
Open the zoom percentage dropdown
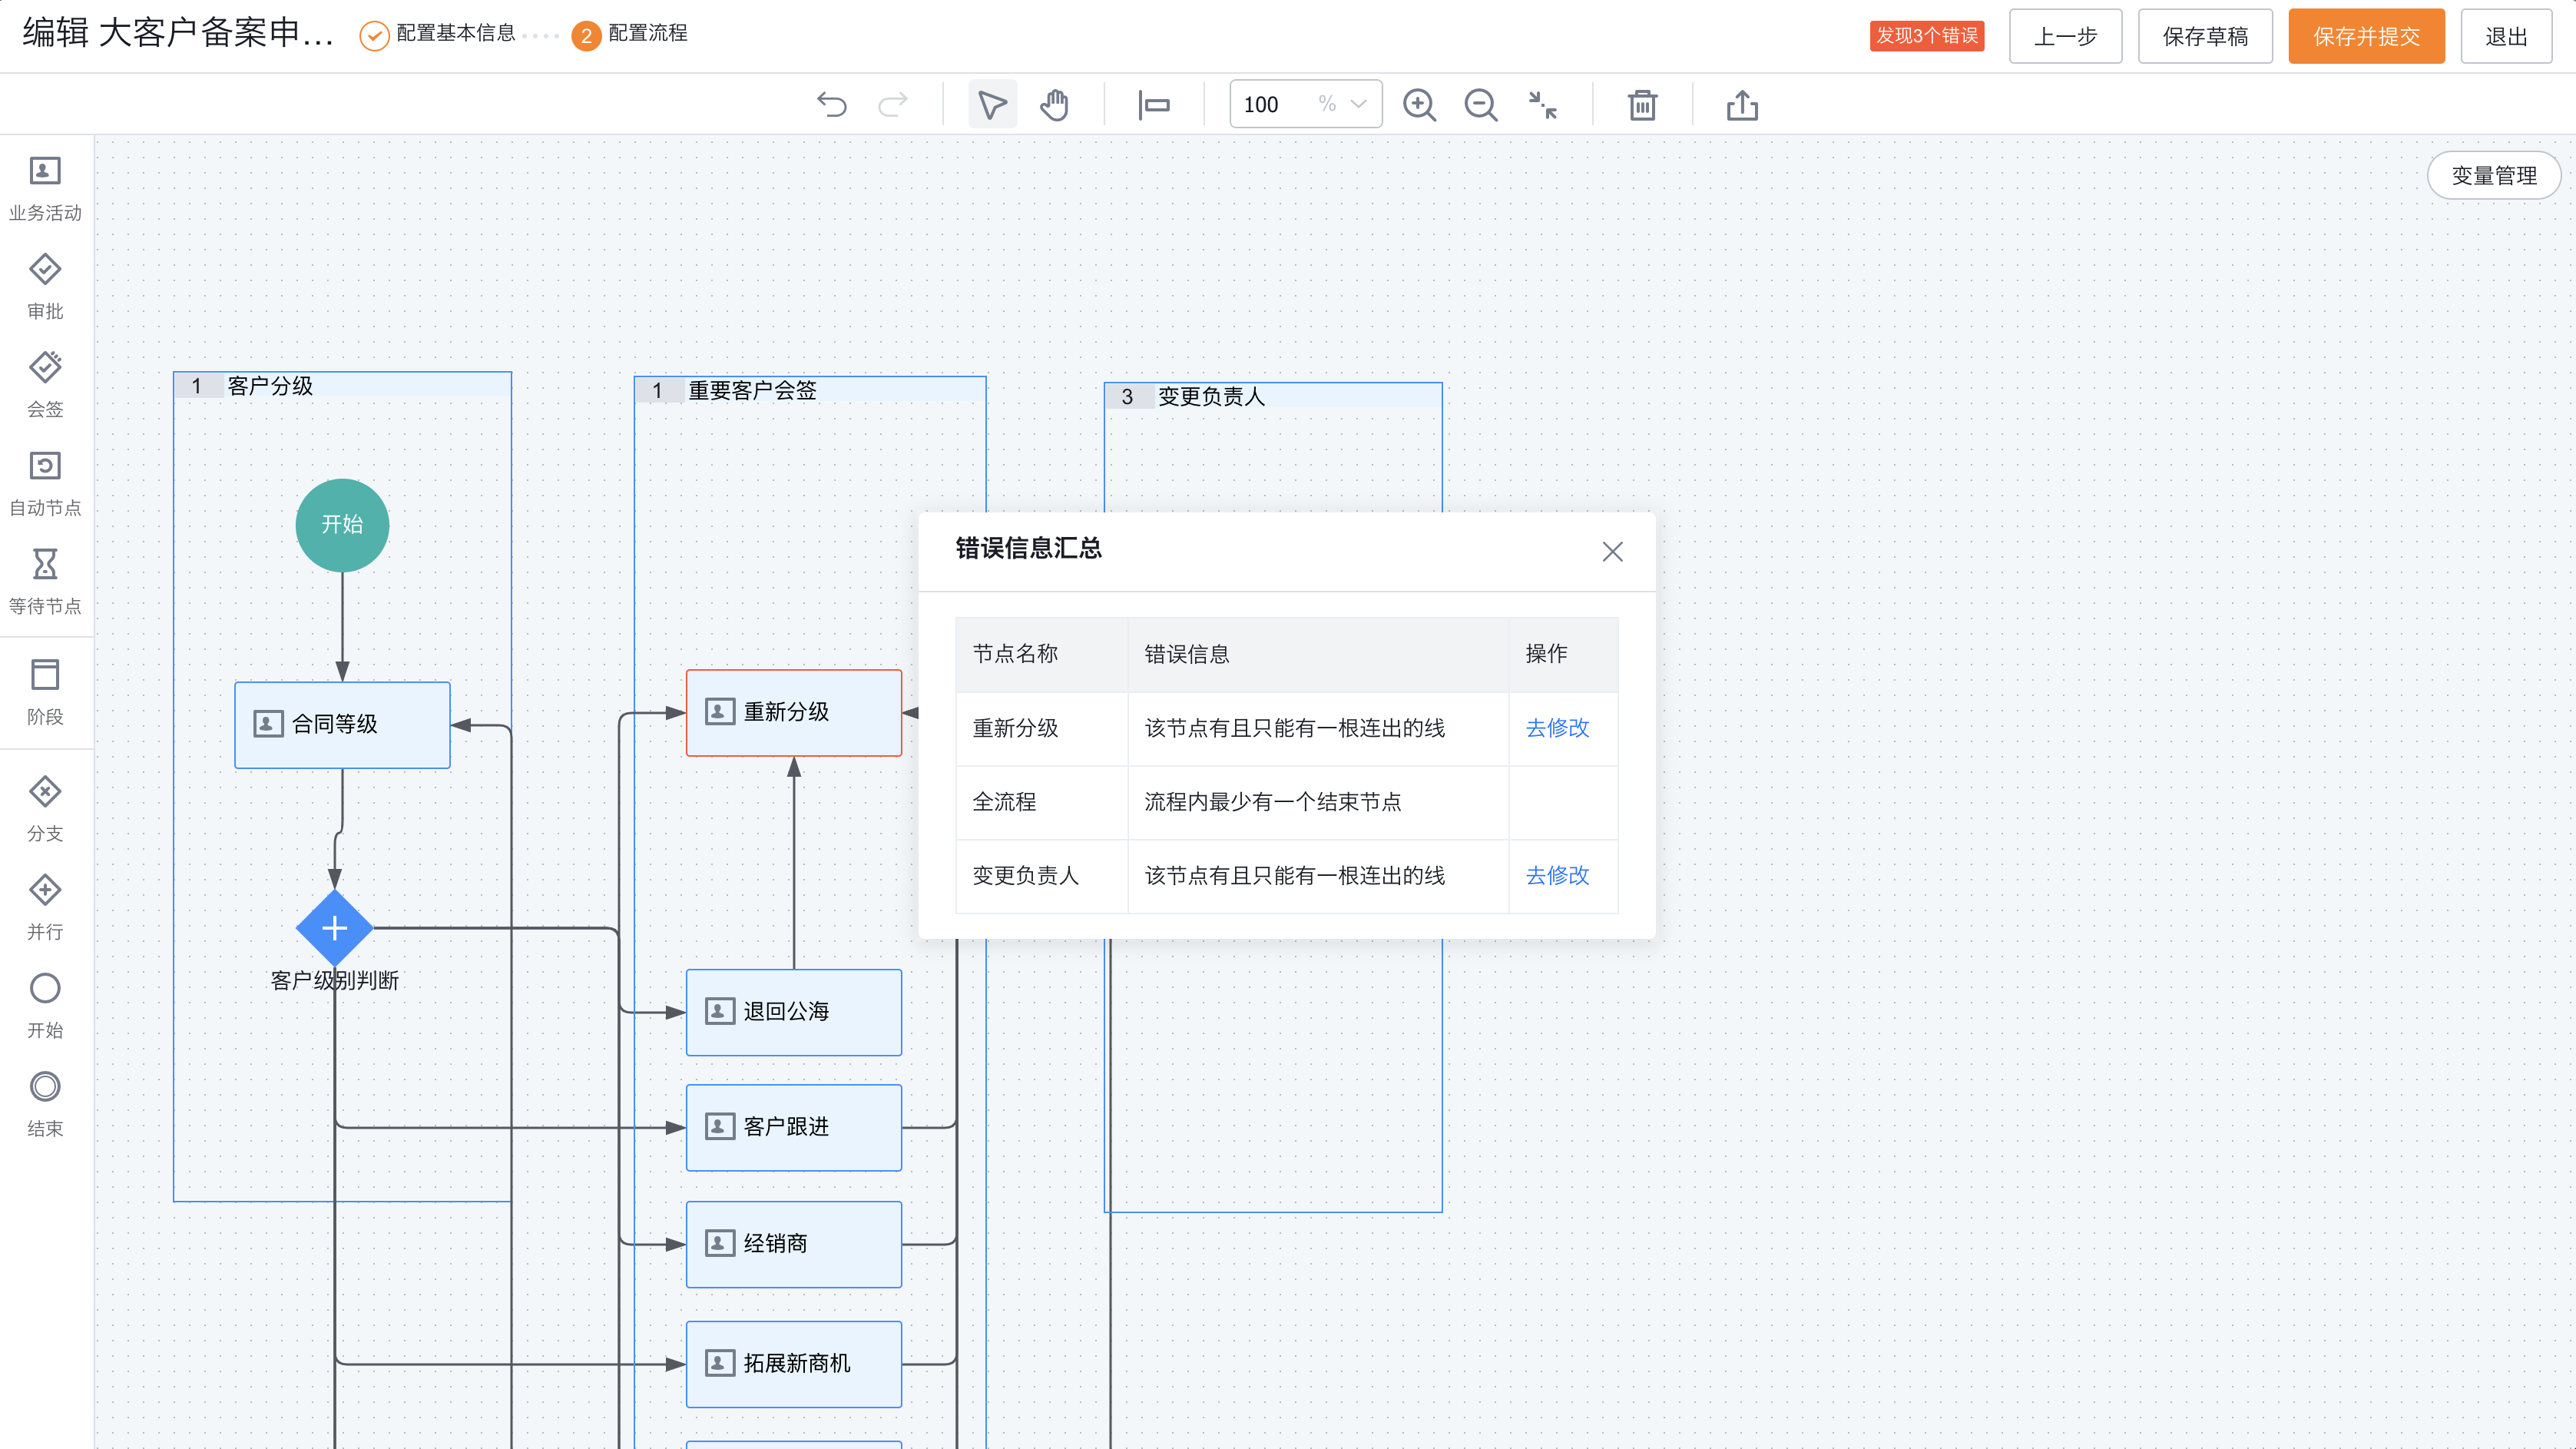[x=1357, y=104]
